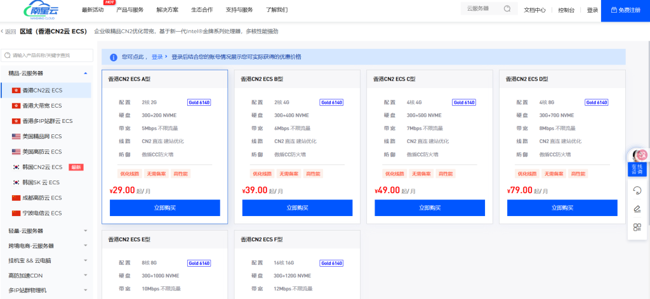Click the blue info icon in notice banner
This screenshot has height=299, width=650.
(x=114, y=56)
